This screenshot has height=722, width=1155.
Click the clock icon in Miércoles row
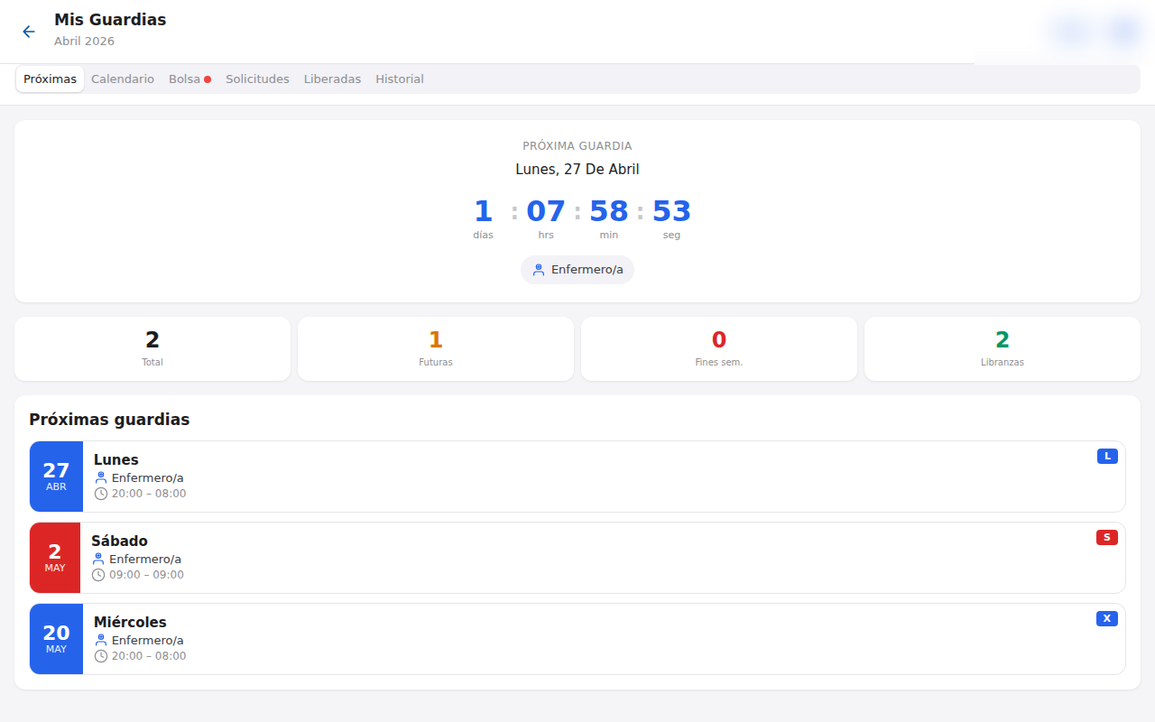pyautogui.click(x=101, y=656)
